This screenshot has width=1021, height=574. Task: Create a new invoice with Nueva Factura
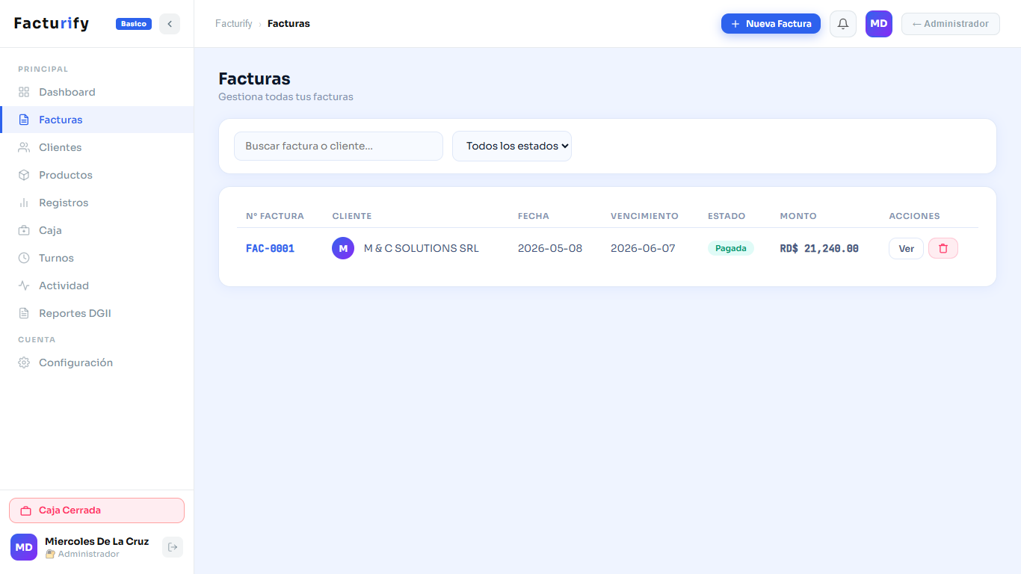point(771,24)
